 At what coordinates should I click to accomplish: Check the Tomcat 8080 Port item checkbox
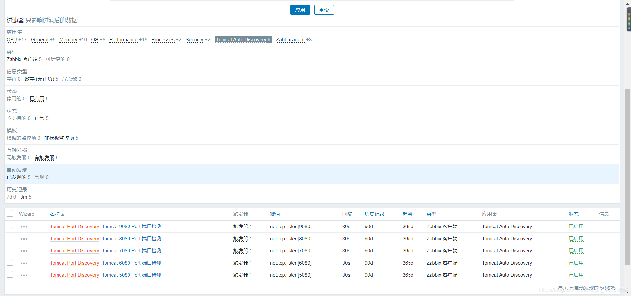tap(10, 238)
